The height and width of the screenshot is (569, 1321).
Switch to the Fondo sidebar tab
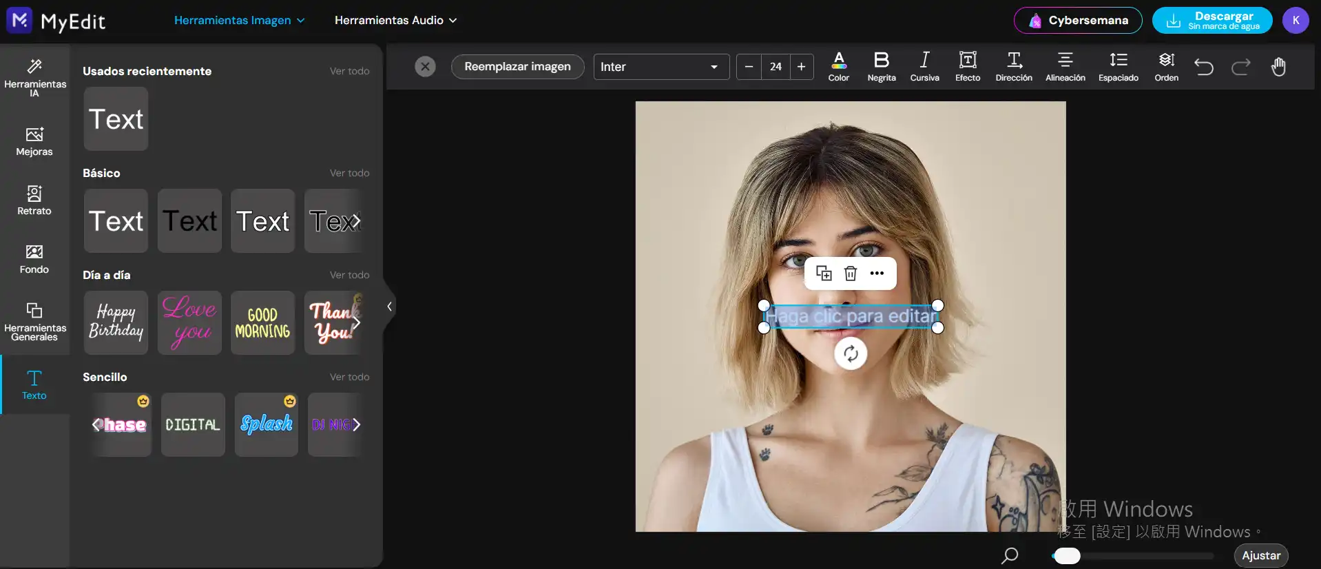coord(34,259)
